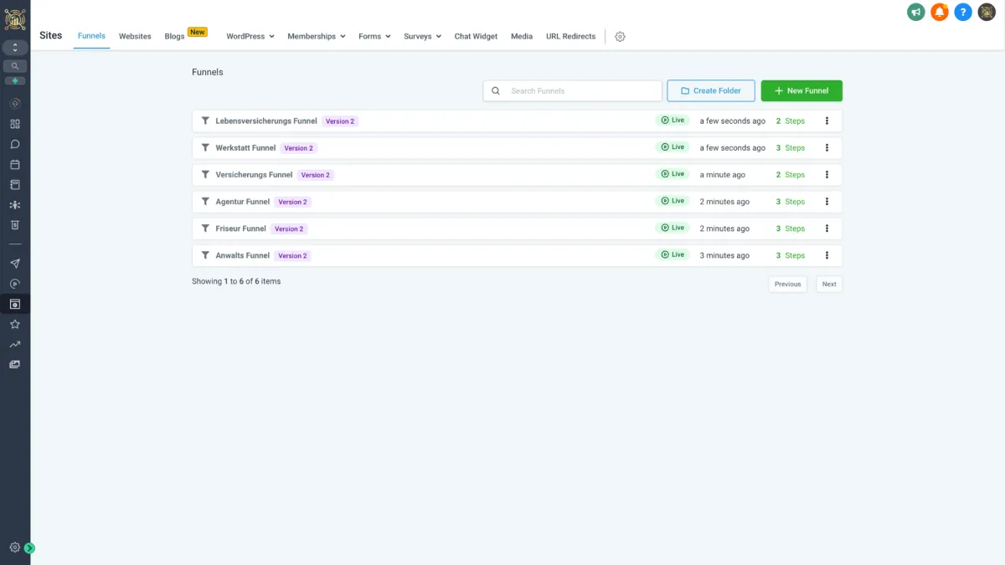Open three-dot menu for Lebensversicherungs Funnel
The width and height of the screenshot is (1005, 565).
click(827, 121)
